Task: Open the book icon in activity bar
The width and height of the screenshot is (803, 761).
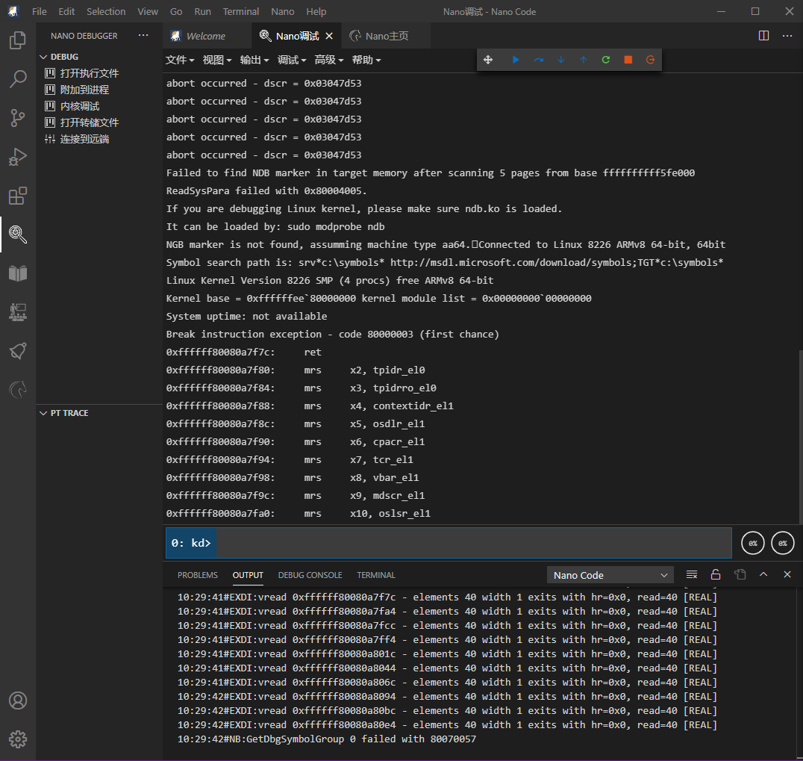Action: point(18,273)
